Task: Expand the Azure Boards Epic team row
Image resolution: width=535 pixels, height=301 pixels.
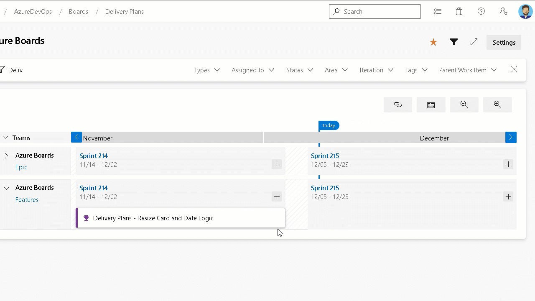Action: [6, 155]
